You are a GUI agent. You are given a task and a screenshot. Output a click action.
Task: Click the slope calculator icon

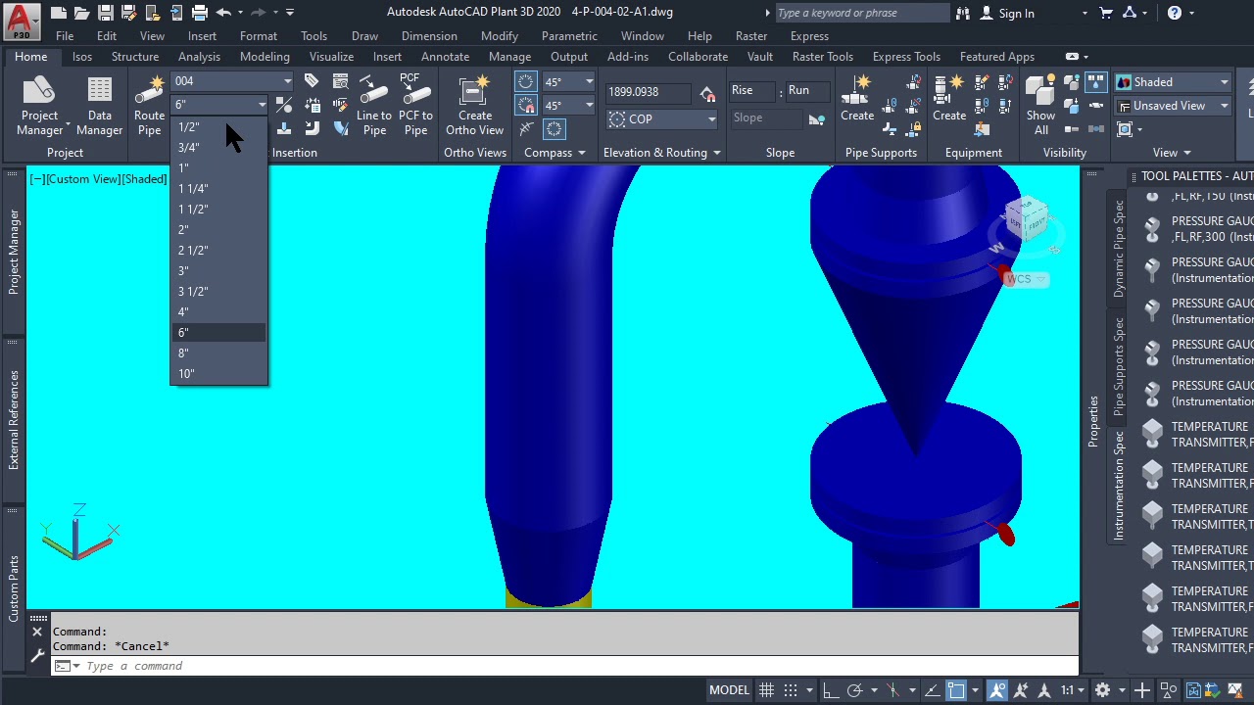tap(816, 118)
